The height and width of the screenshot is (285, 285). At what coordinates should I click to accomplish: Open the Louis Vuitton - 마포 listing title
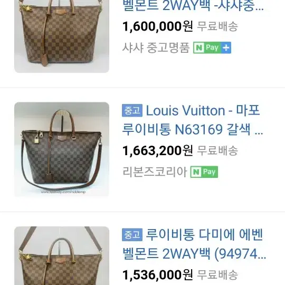[203, 110]
